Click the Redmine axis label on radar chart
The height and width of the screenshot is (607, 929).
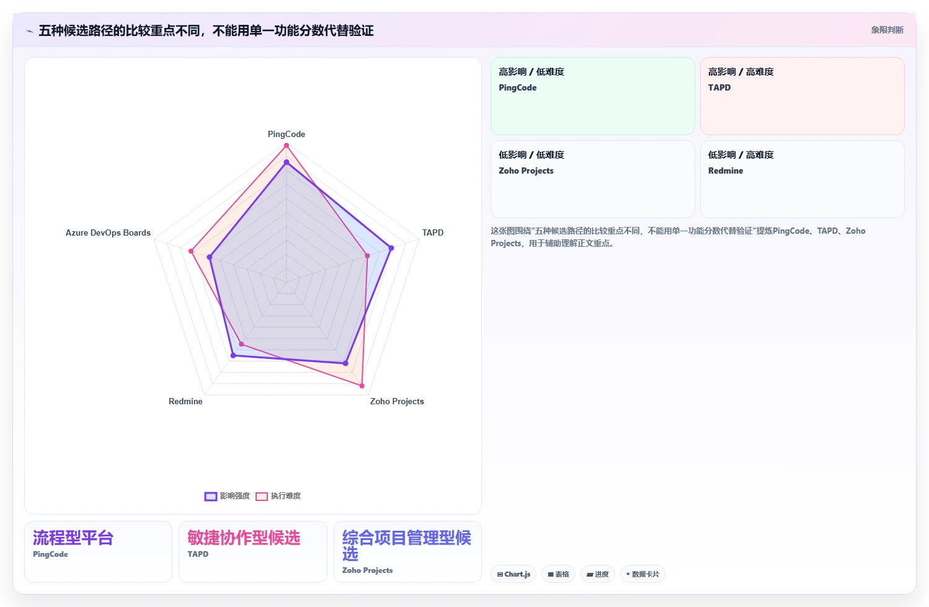(185, 401)
